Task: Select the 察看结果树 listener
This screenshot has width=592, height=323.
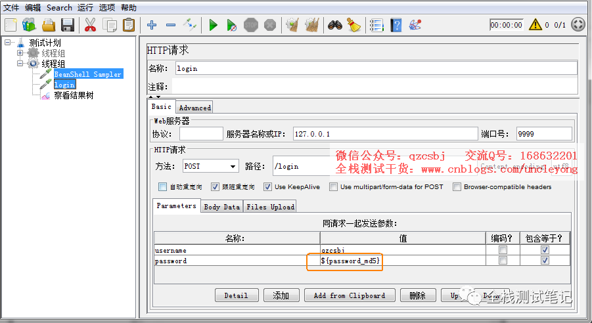Action: point(74,95)
